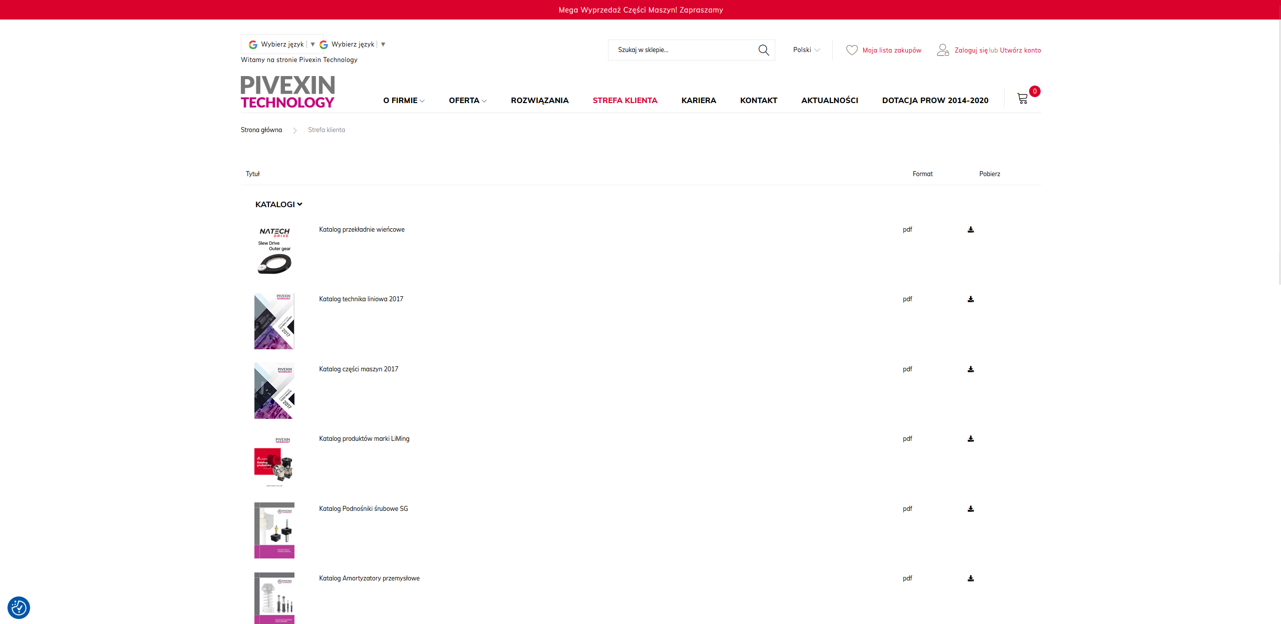Open the STREFA KLIENTA menu item

pyautogui.click(x=625, y=101)
